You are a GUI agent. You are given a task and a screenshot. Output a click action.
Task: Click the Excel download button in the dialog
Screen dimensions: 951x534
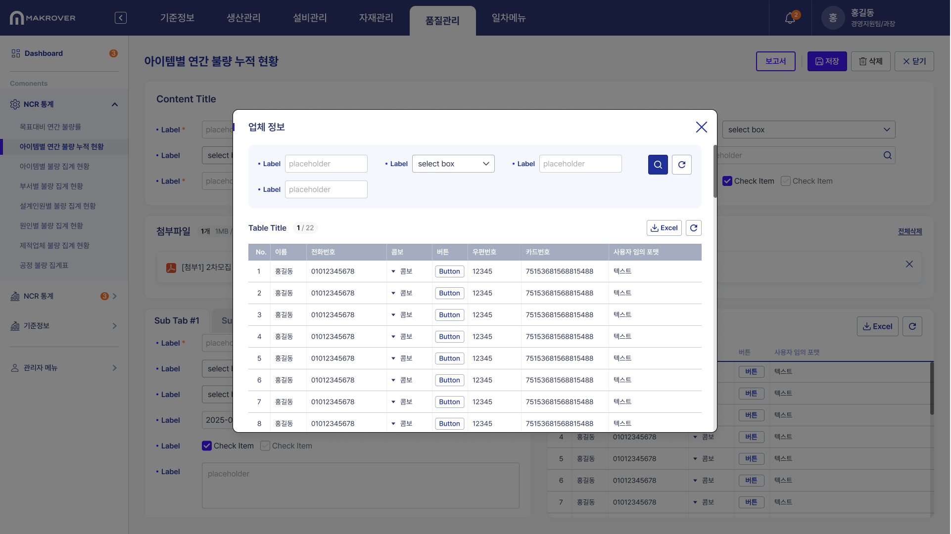pos(664,228)
